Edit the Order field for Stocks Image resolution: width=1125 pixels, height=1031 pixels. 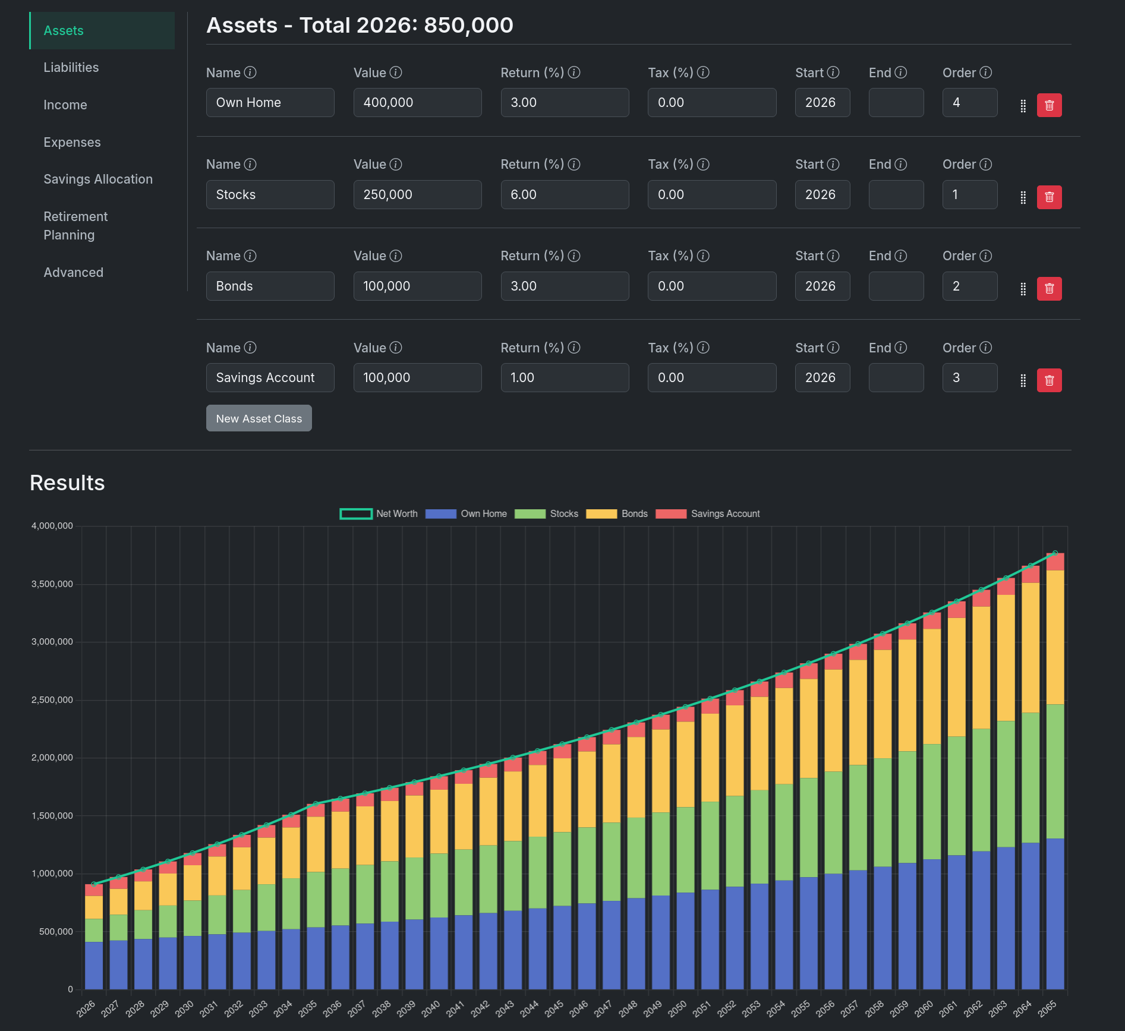tap(970, 195)
